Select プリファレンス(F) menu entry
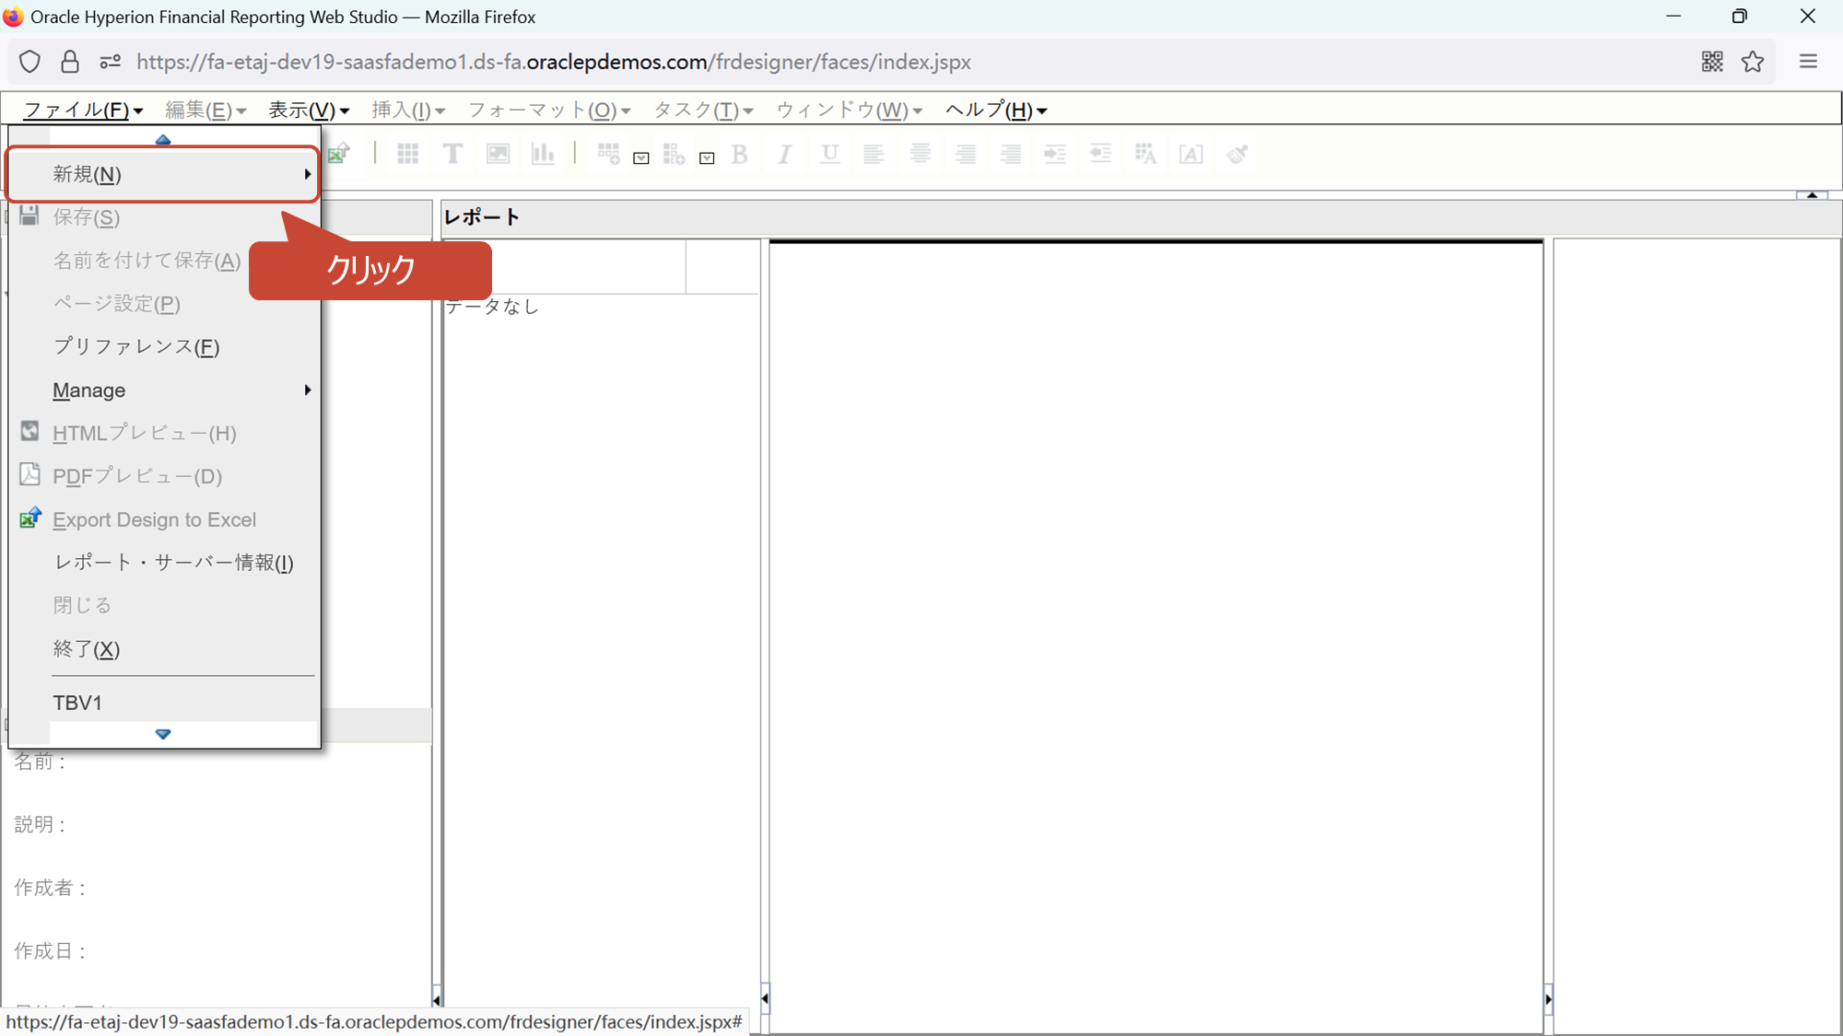Viewport: 1843px width, 1036px height. pos(136,347)
